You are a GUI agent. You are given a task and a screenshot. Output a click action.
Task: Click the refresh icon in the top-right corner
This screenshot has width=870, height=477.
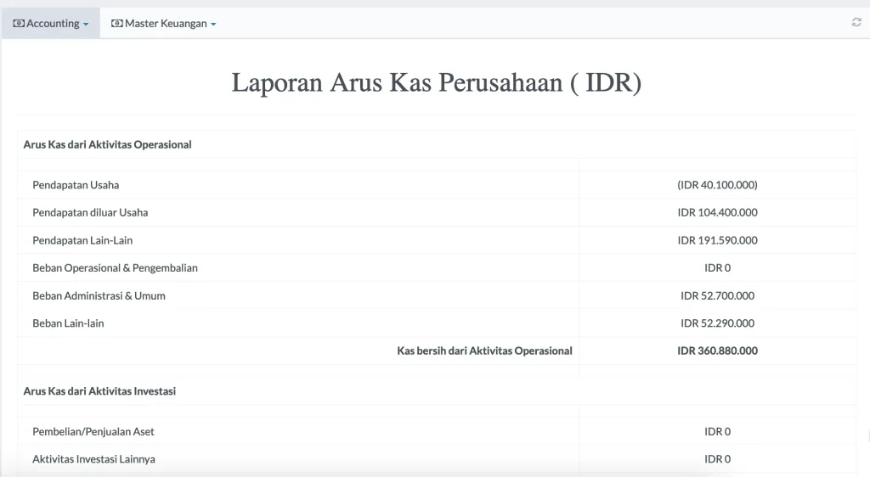tap(856, 23)
